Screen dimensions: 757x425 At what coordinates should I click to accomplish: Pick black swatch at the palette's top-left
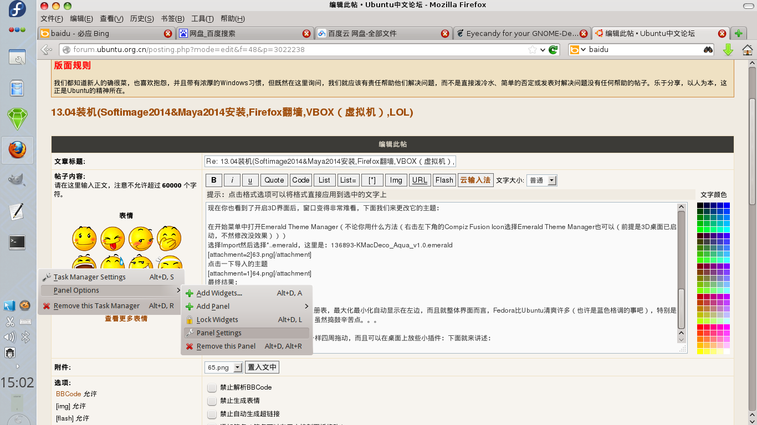point(700,205)
